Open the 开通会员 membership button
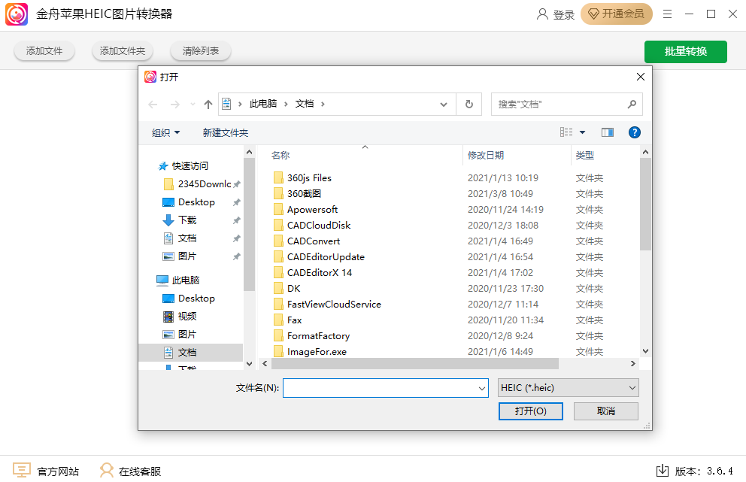746x482 pixels. [616, 14]
